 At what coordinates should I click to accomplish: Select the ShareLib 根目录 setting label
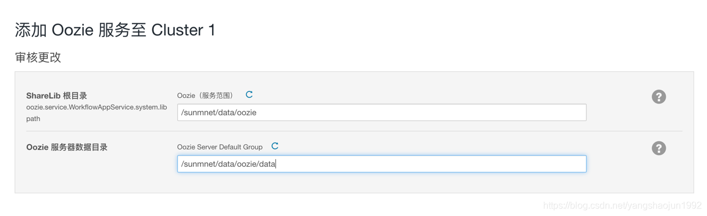(56, 96)
